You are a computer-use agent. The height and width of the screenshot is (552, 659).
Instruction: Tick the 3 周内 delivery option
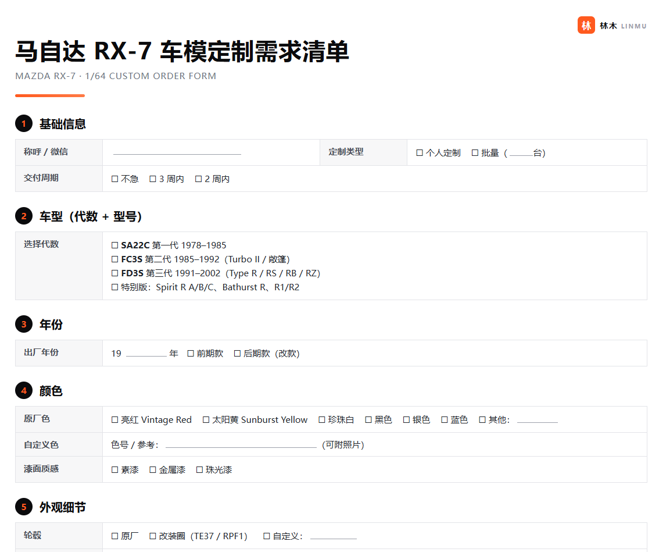(153, 179)
